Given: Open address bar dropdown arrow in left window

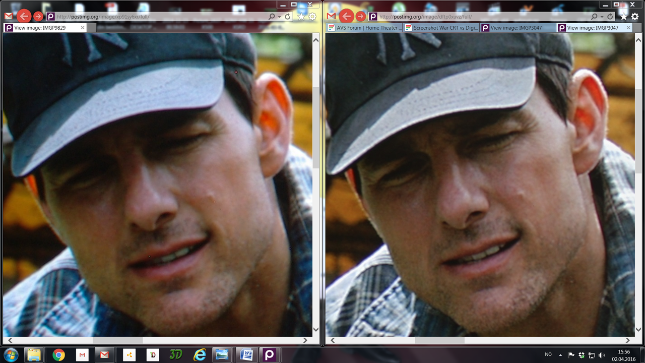Looking at the screenshot, I should [x=280, y=17].
